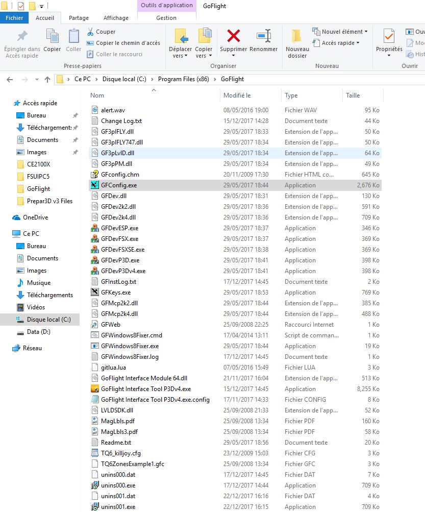Viewport: 425px width, 512px height.
Task: Open the Fichier menu tab
Action: 14,18
